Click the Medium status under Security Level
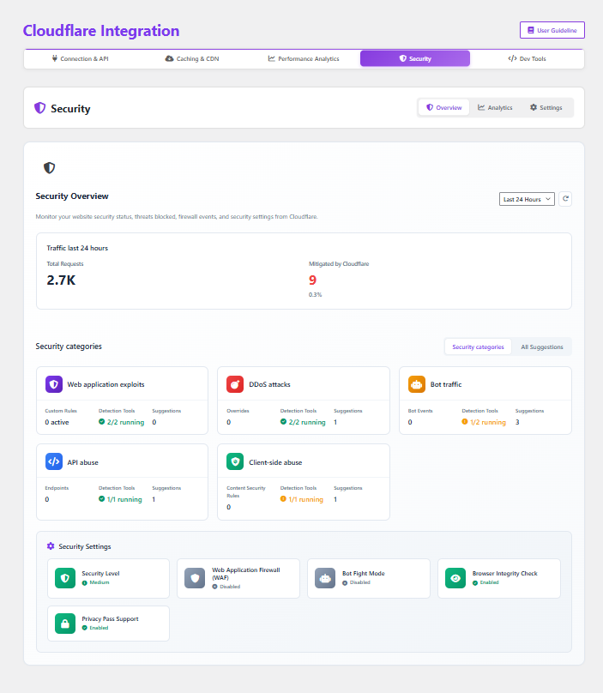 99,582
